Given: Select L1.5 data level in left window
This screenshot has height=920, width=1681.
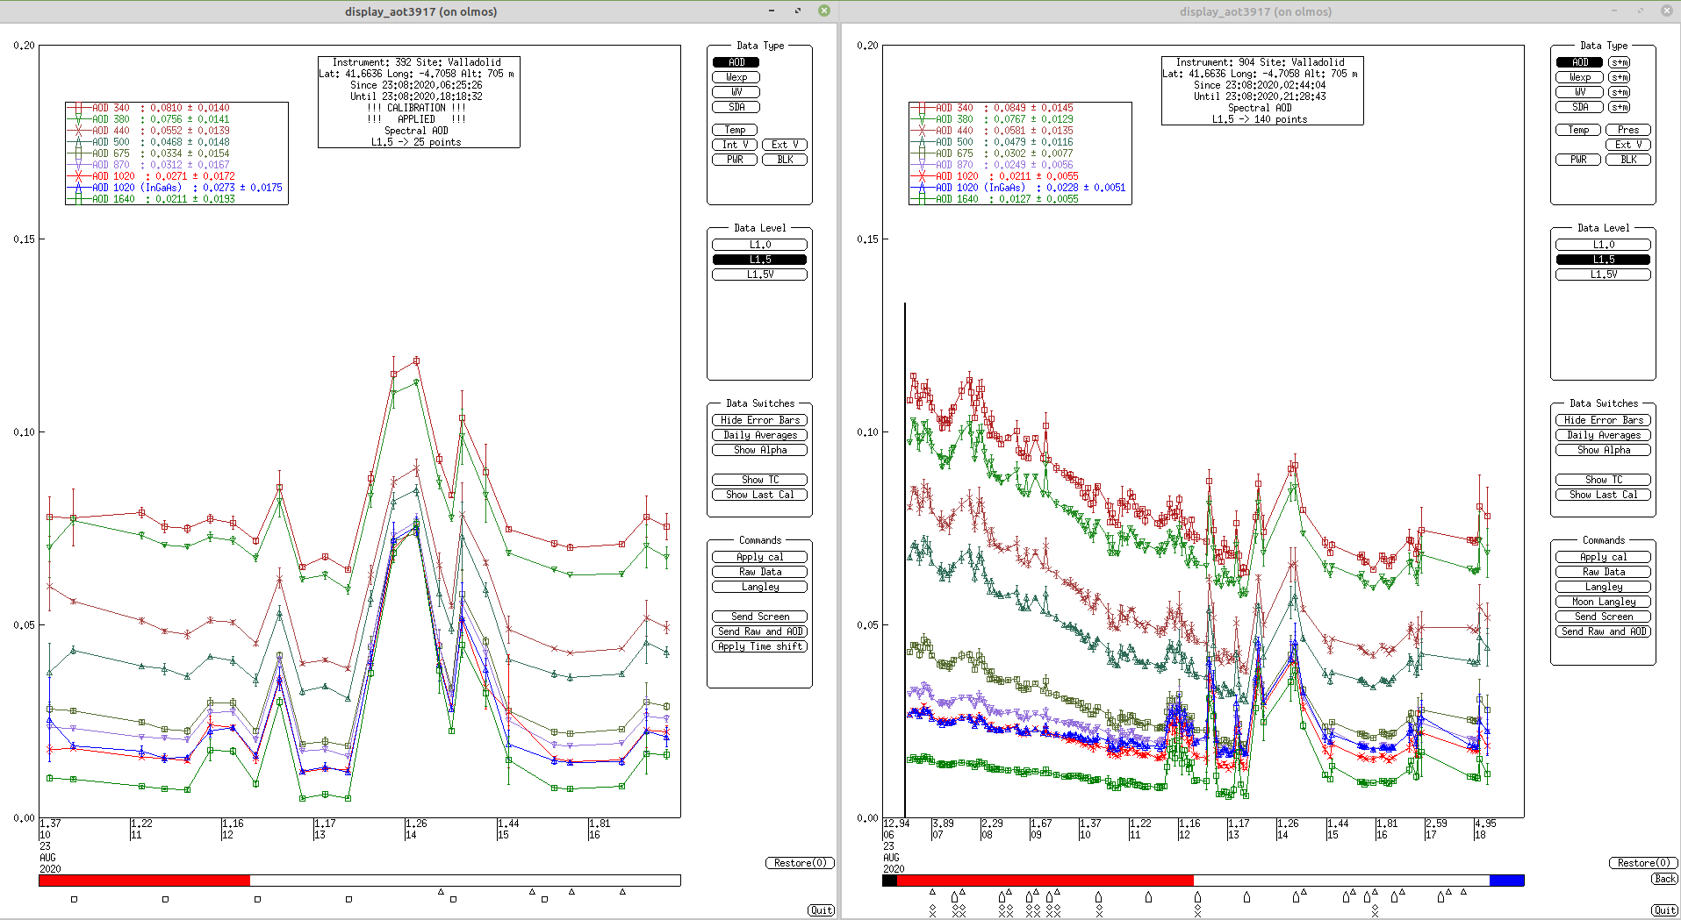Looking at the screenshot, I should [759, 260].
